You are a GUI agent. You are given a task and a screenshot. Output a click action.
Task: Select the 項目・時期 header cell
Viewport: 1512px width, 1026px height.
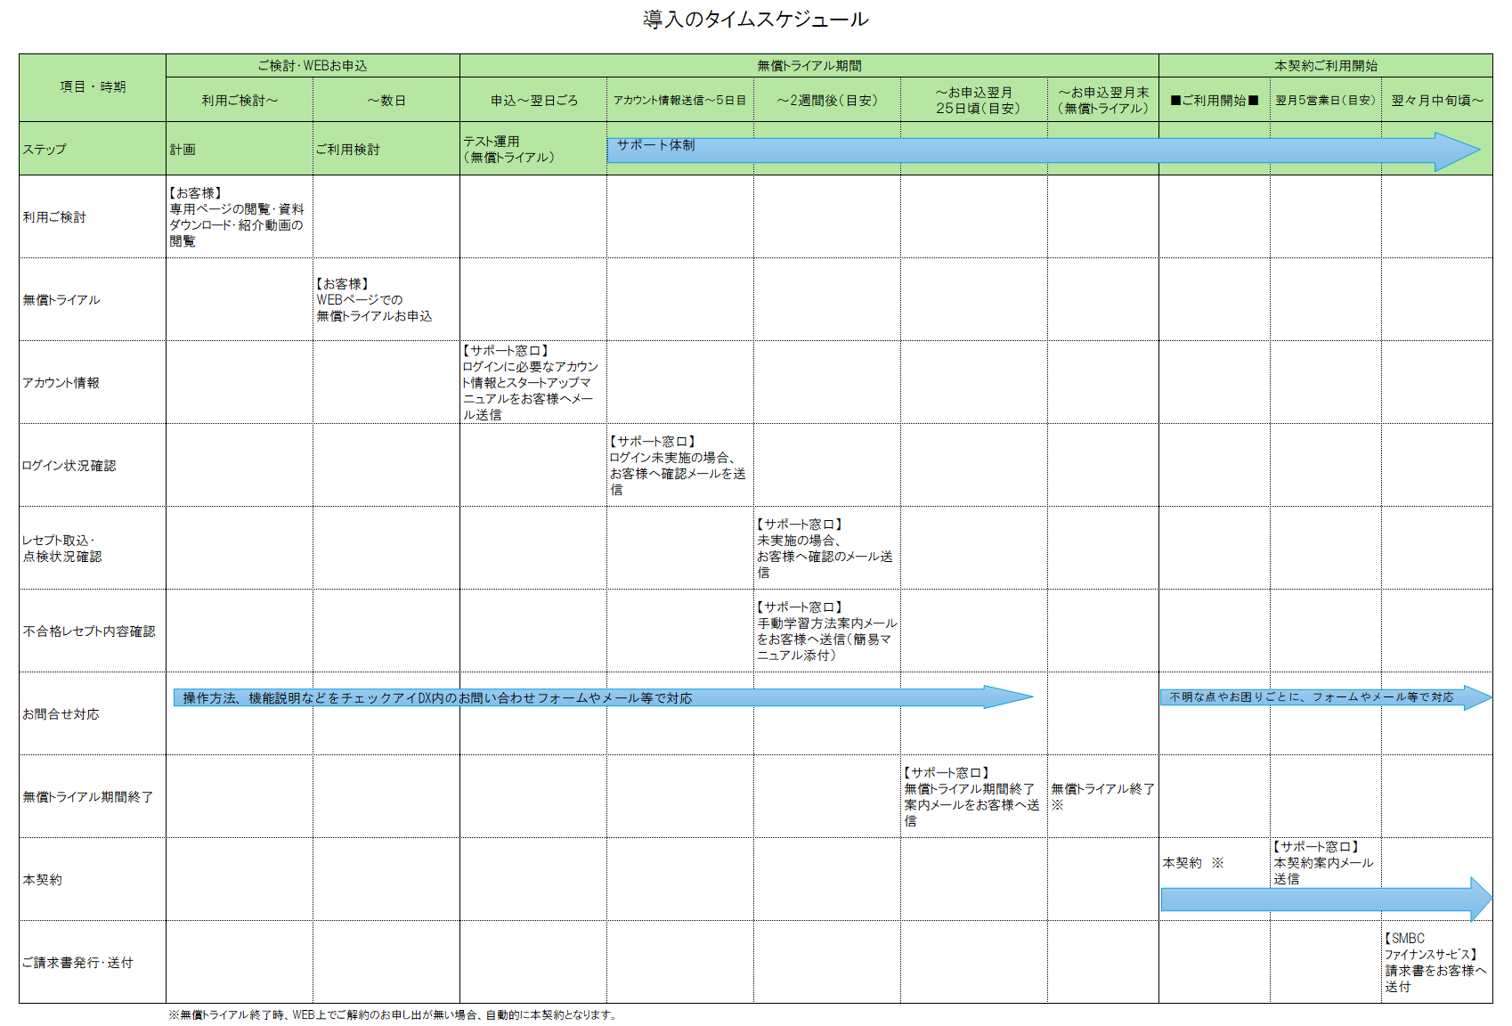click(x=93, y=87)
